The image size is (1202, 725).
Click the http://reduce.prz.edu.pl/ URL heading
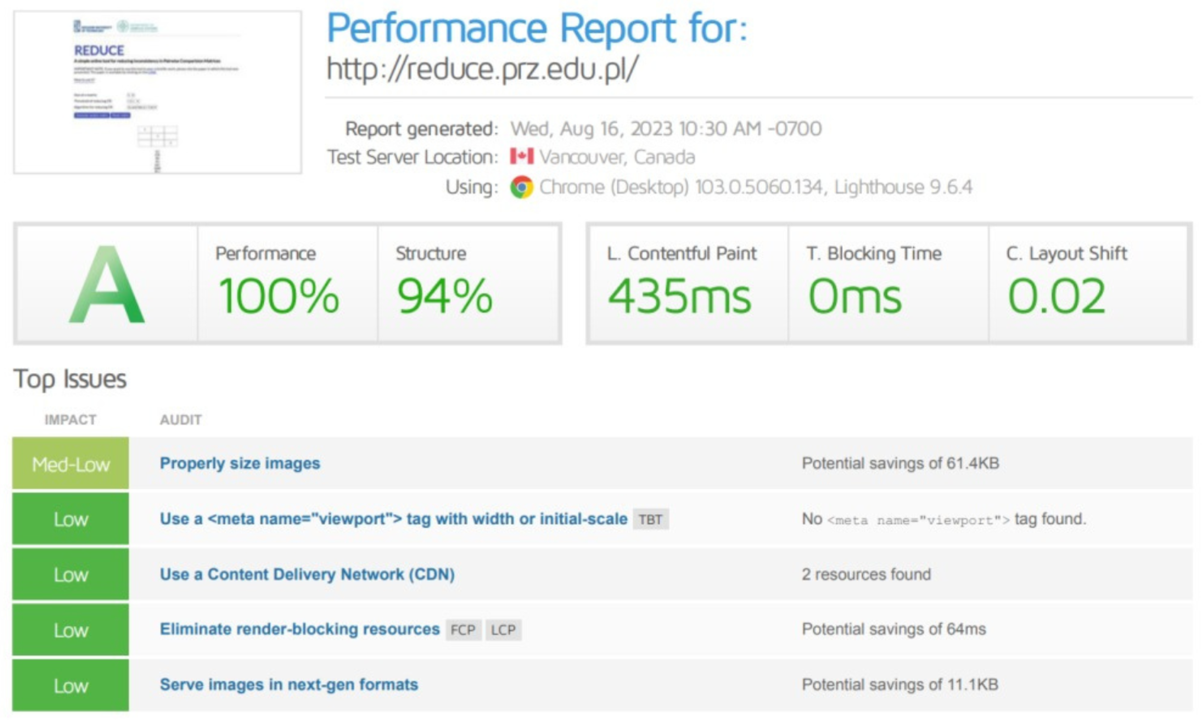coord(482,69)
